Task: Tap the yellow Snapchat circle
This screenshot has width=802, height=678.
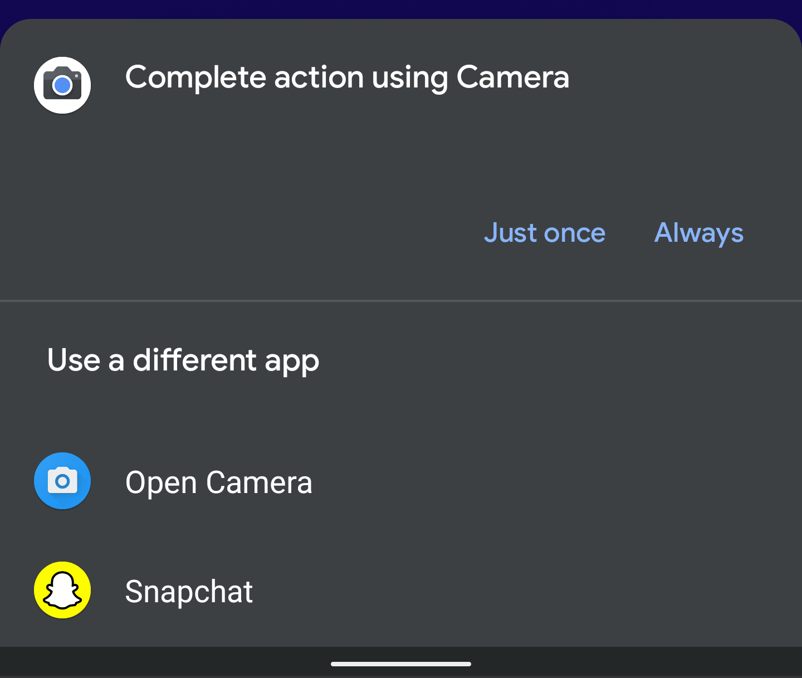Action: click(62, 590)
